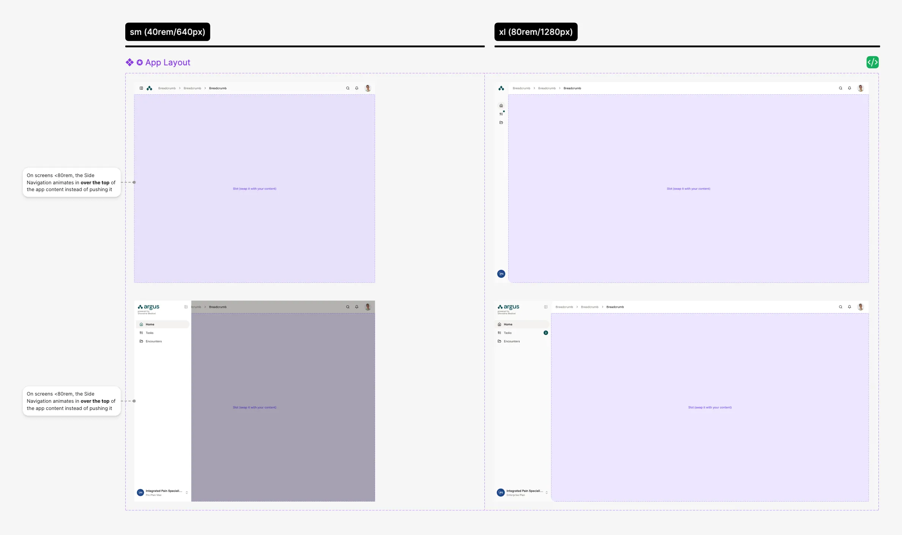The image size is (902, 535).
Task: Select Encounters in the sm overlay sidebar
Action: coord(153,341)
